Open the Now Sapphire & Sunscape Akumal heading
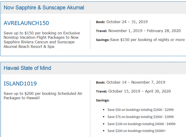Image resolution: width=186 pixels, height=137 pixels. point(44,8)
